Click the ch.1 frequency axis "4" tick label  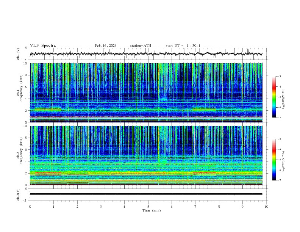27,99
